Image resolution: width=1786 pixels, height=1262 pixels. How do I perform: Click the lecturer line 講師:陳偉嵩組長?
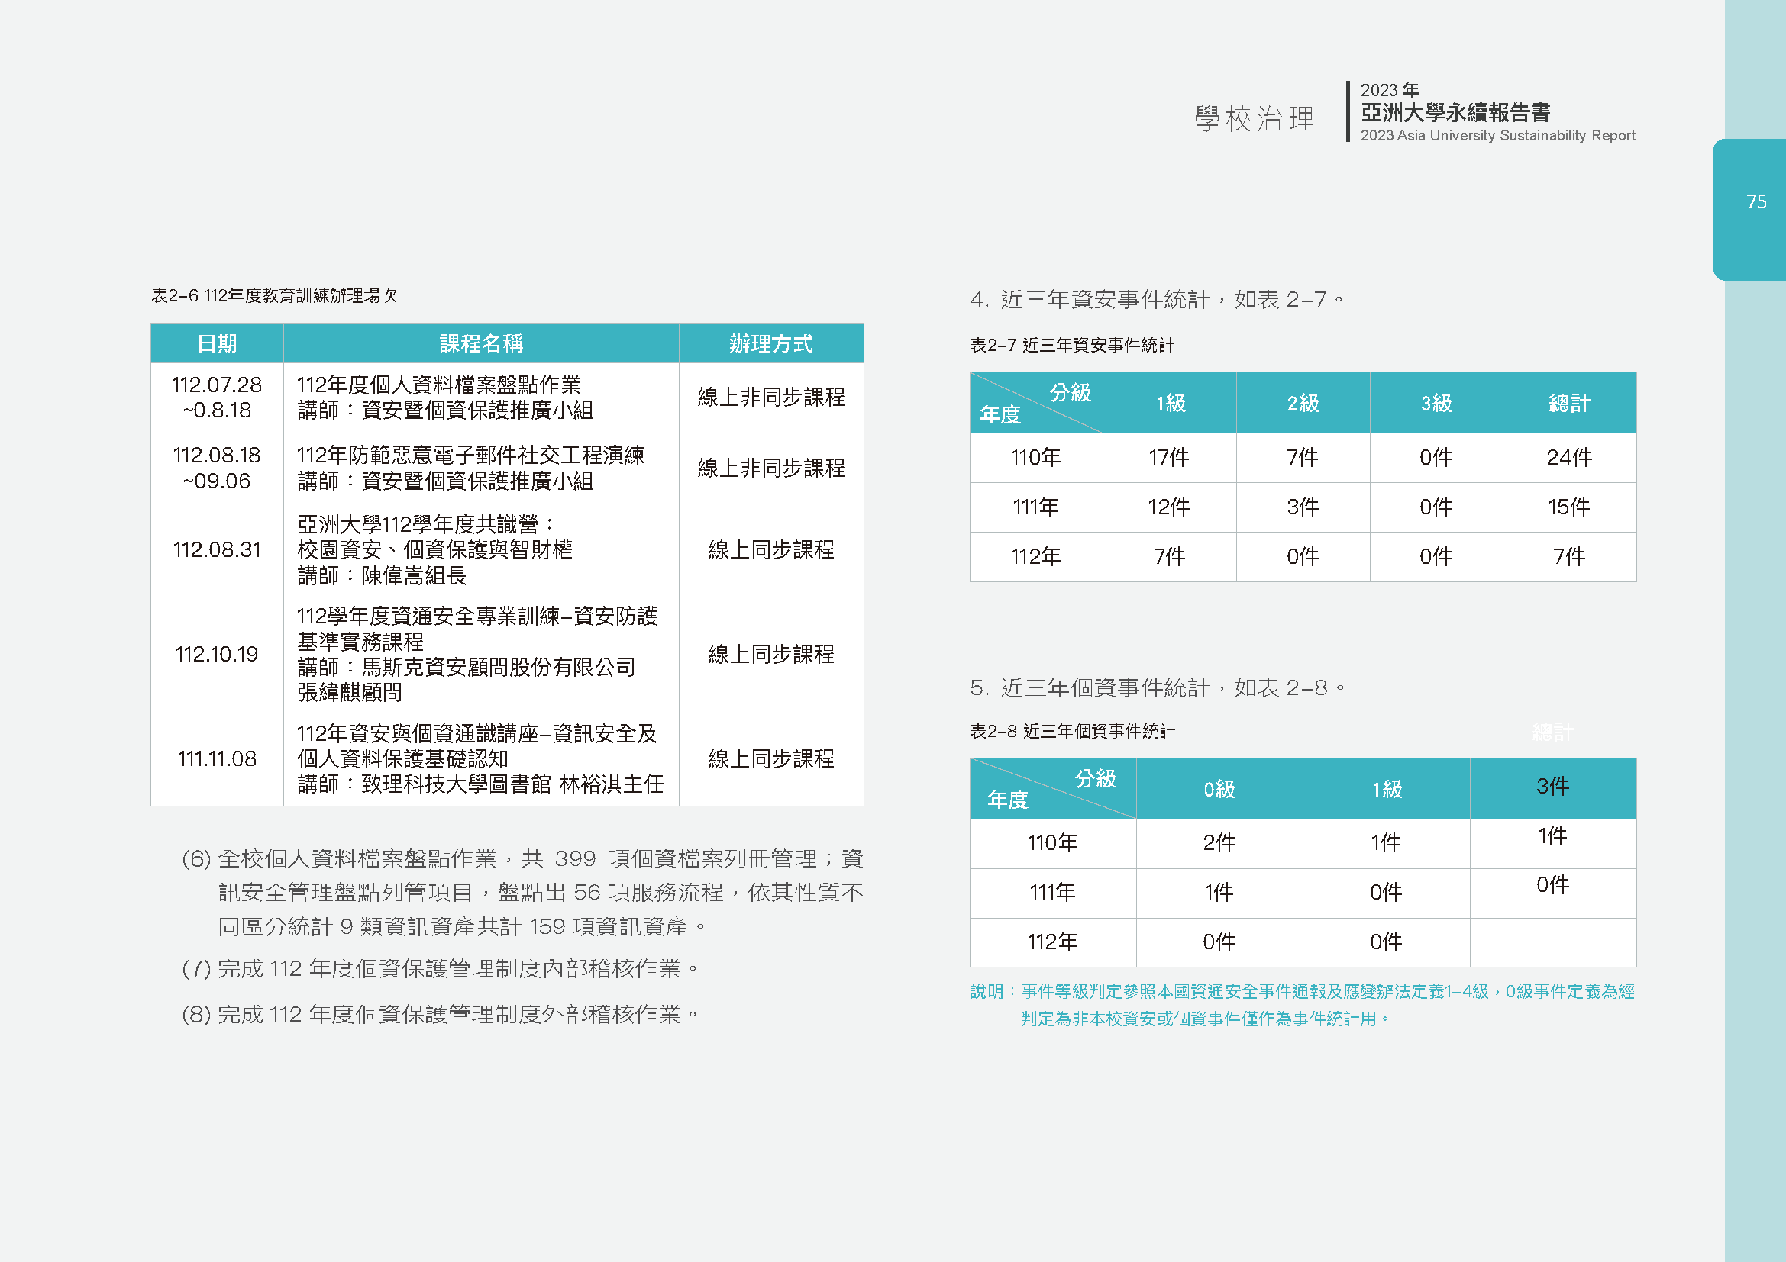point(382,576)
